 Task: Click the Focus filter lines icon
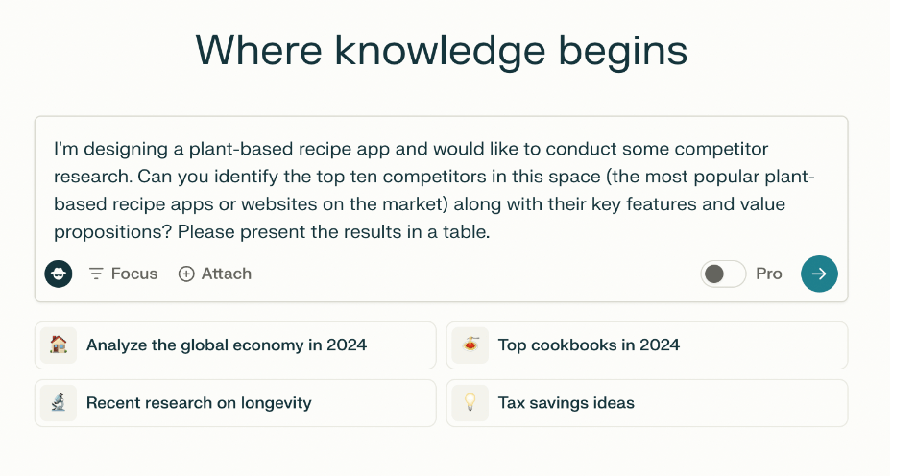96,274
